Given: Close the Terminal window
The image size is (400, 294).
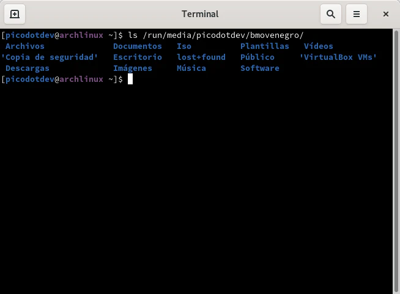Looking at the screenshot, I should pos(386,14).
